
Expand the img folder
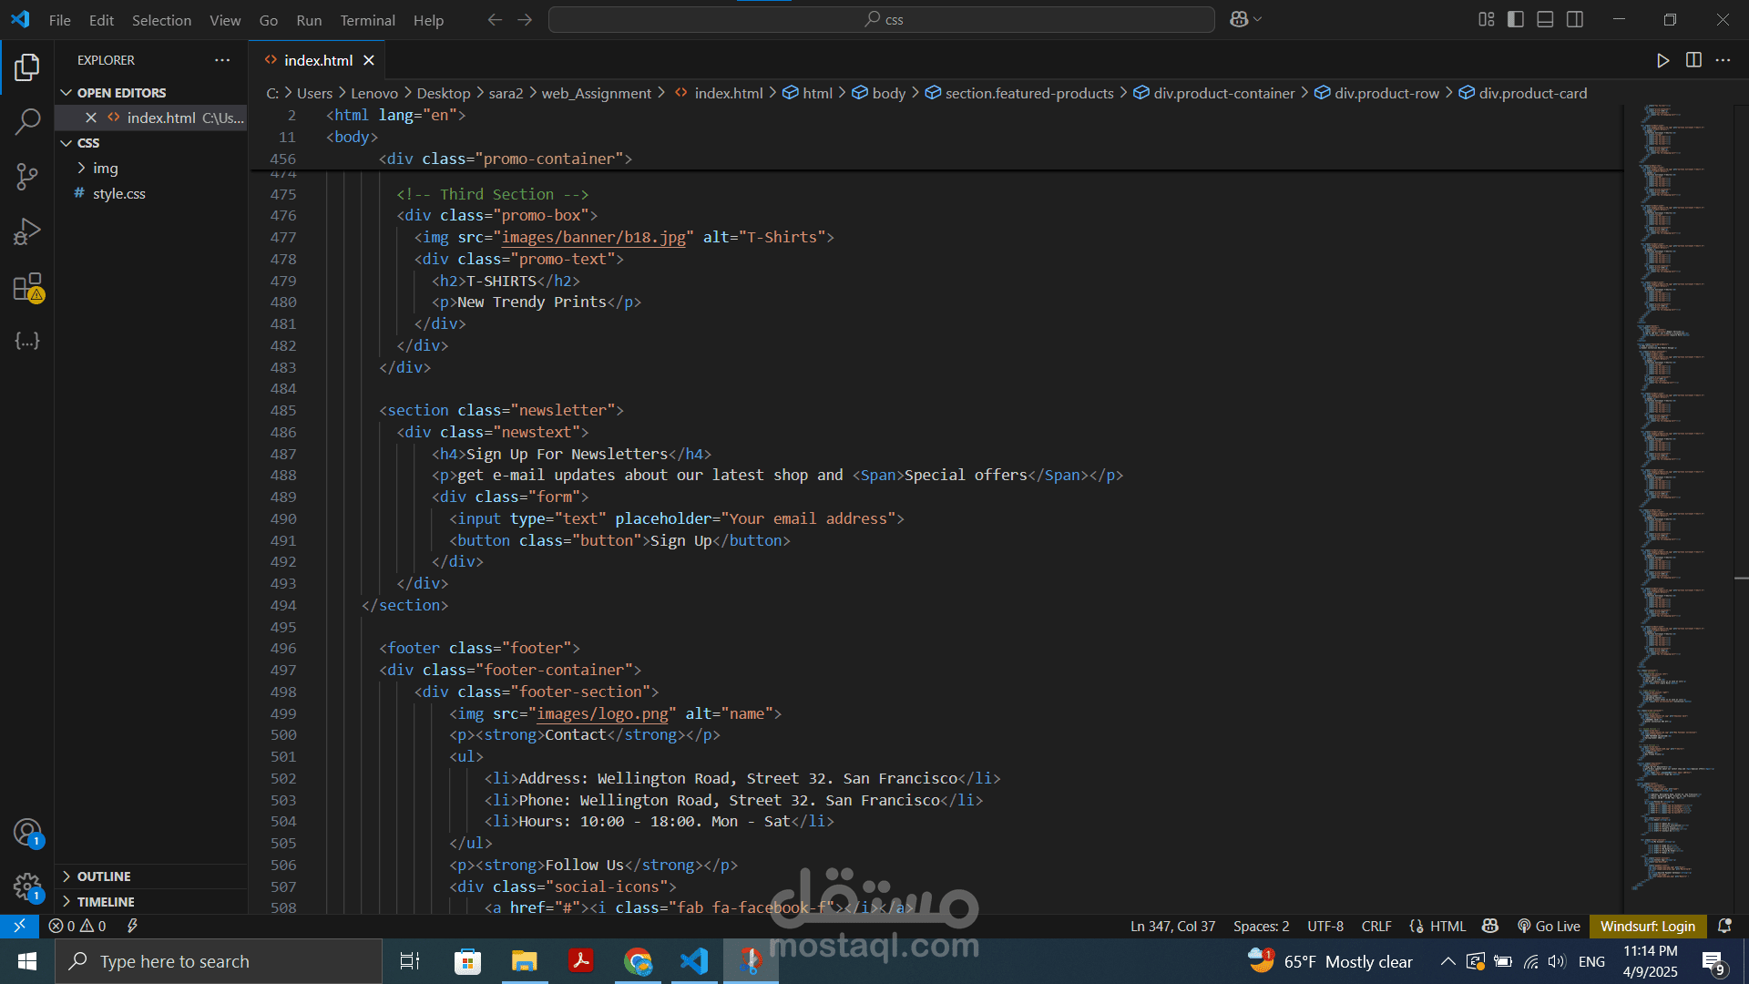[151, 168]
